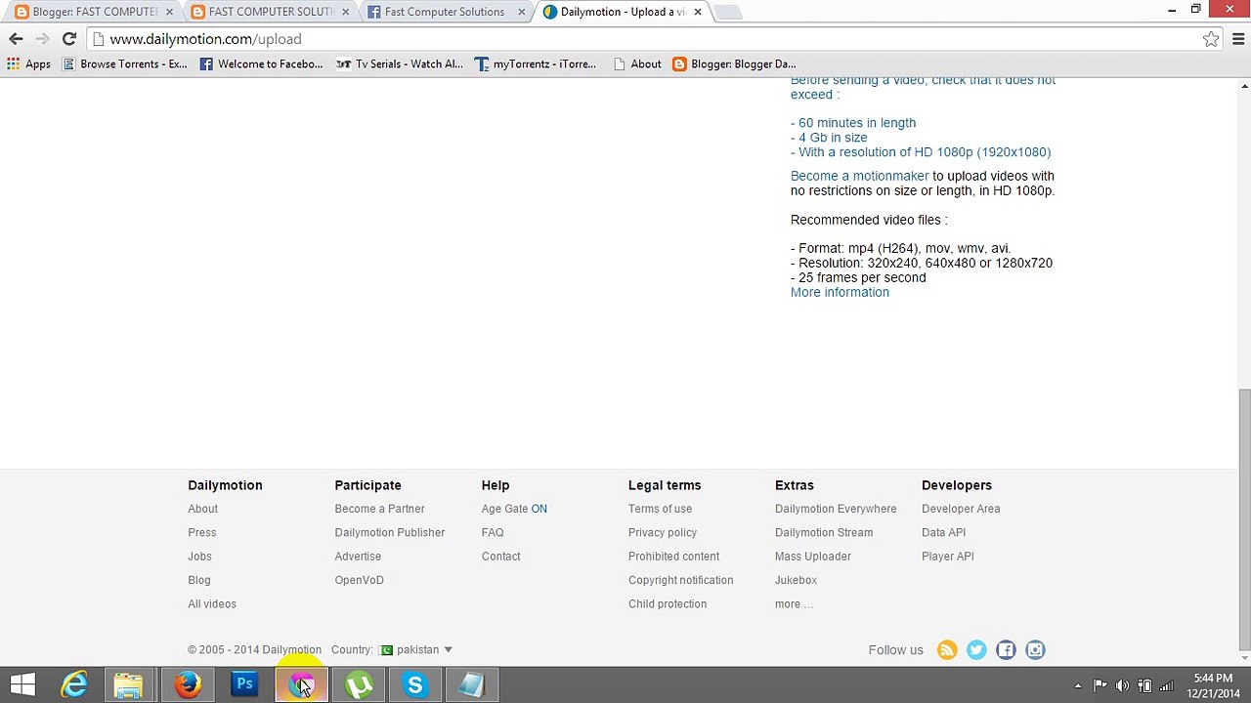Click the page vertical scrollbar thumb
The width and height of the screenshot is (1251, 703).
tap(1244, 517)
